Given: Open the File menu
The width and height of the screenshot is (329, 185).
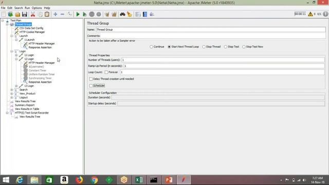Looking at the screenshot, I should coord(3,8).
